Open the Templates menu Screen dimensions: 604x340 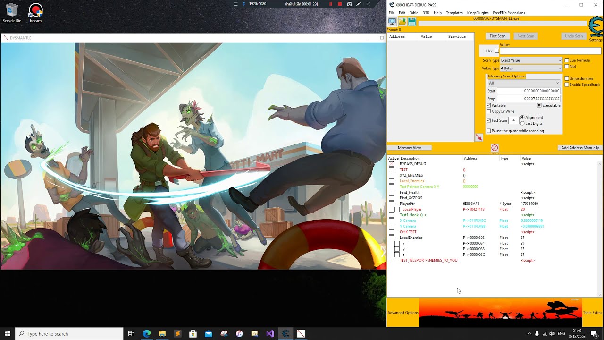[454, 13]
